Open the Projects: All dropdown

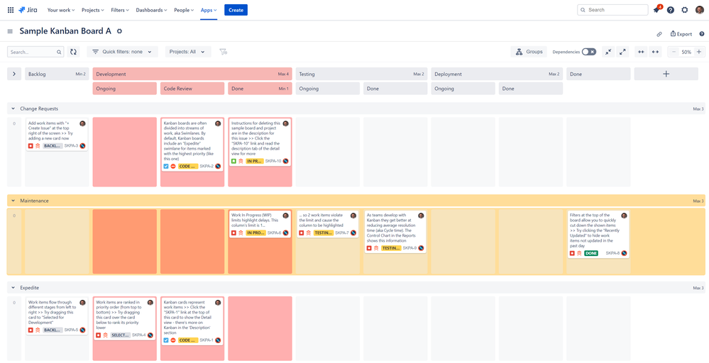click(188, 52)
